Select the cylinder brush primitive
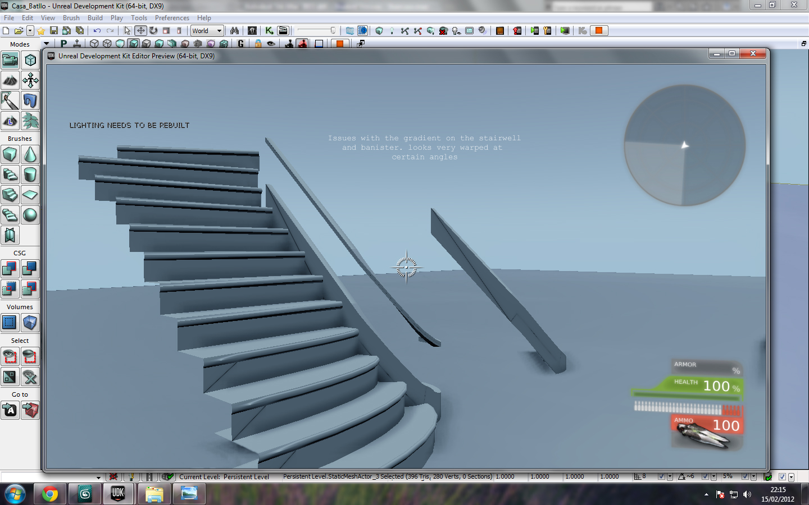The image size is (809, 505). [30, 175]
